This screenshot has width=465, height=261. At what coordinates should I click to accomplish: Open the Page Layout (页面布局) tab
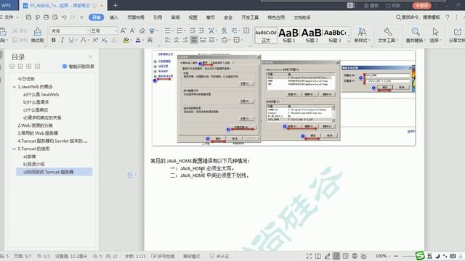tap(136, 17)
